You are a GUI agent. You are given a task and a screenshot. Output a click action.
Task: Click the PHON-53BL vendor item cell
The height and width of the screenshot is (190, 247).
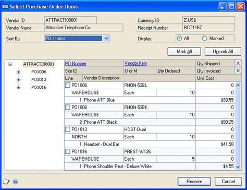(159, 85)
